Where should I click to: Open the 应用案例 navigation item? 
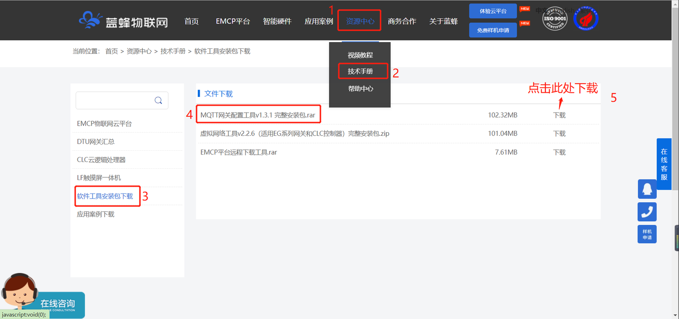pyautogui.click(x=319, y=21)
